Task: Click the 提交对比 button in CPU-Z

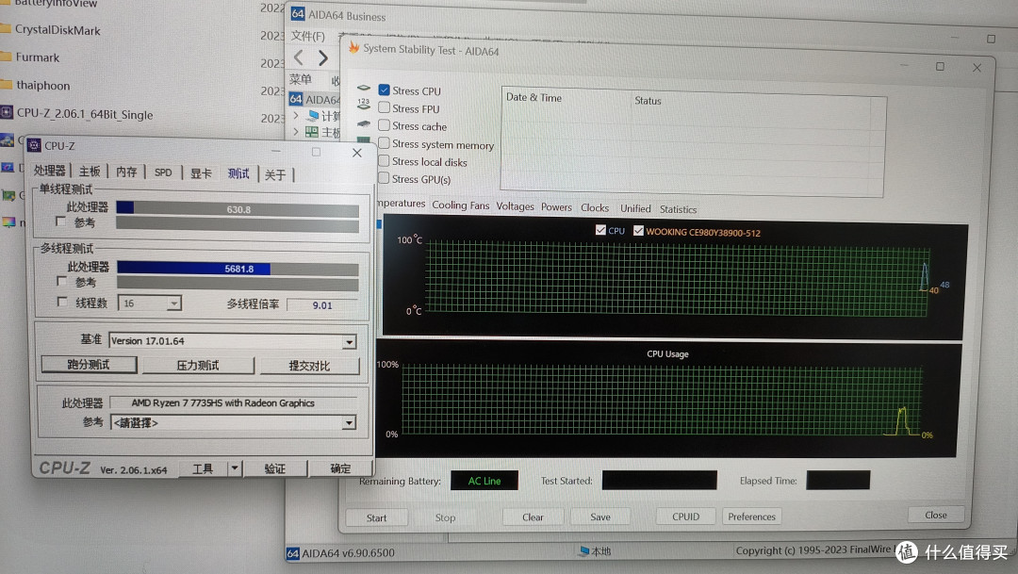Action: click(310, 366)
